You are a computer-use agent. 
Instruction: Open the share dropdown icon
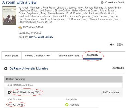(x=111, y=45)
